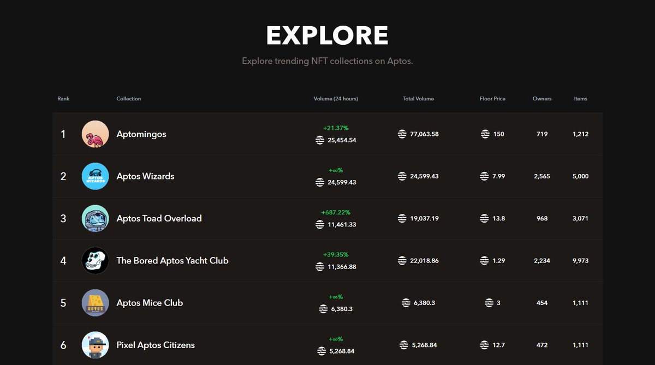The width and height of the screenshot is (655, 365).
Task: Click the Pixel Aptos Citizens collection name
Action: click(156, 345)
